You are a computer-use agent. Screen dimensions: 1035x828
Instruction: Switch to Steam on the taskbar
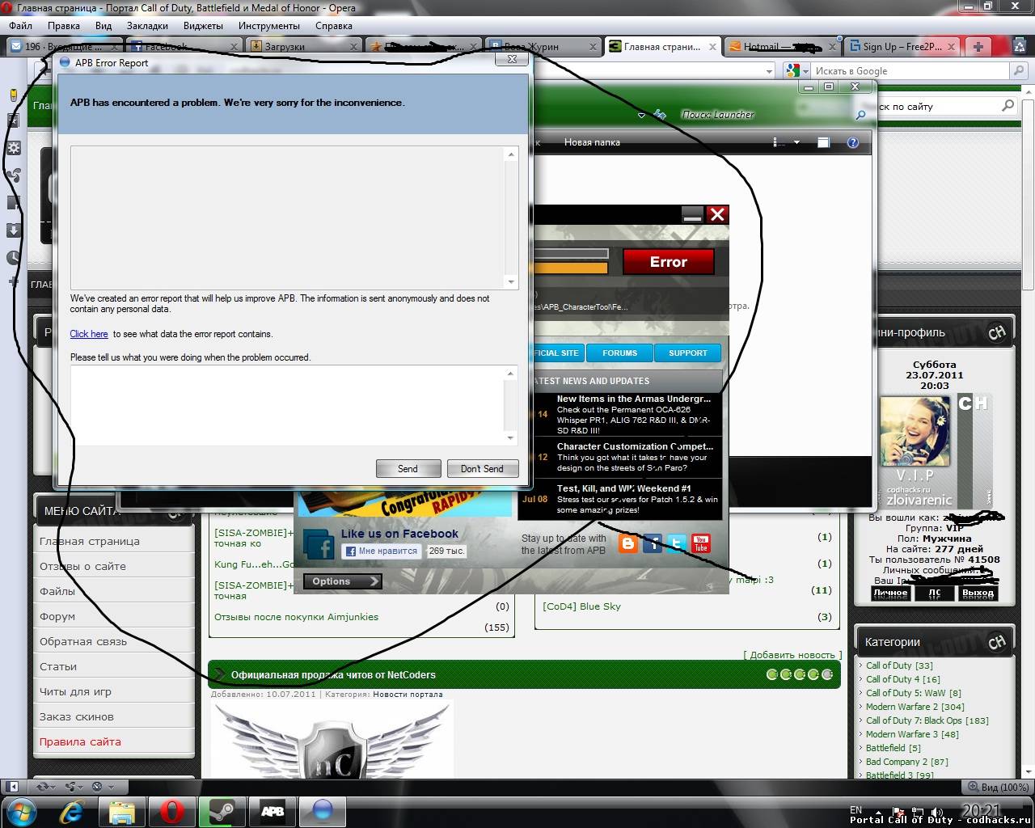(222, 810)
